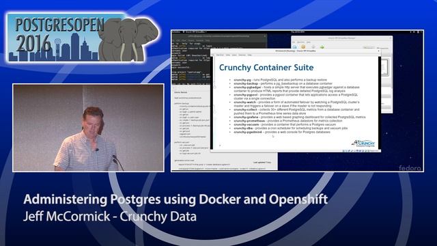The height and width of the screenshot is (246, 437).
Task: Open File menu of the VM window
Action: point(213,55)
